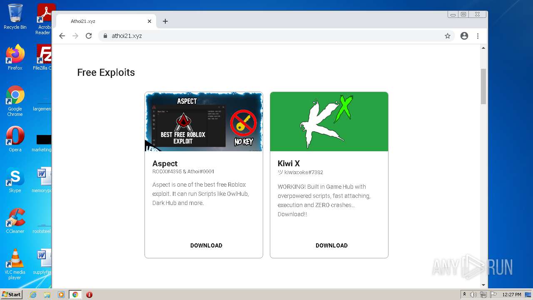Open the VLC media player desktop shortcut

click(x=15, y=265)
